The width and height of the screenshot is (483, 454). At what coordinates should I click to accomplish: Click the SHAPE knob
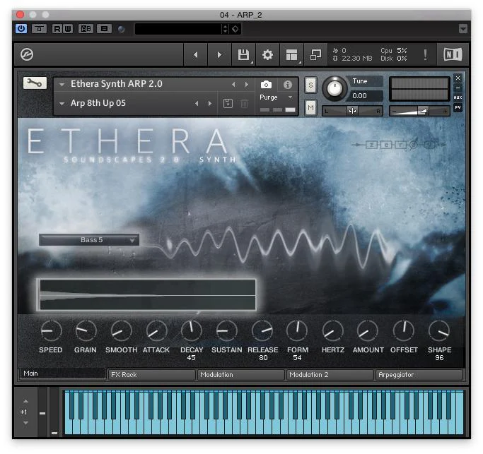[x=439, y=331]
